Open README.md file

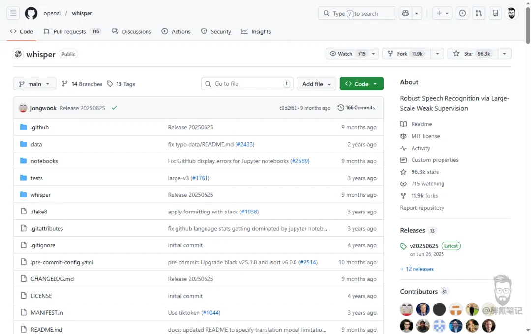pos(46,329)
